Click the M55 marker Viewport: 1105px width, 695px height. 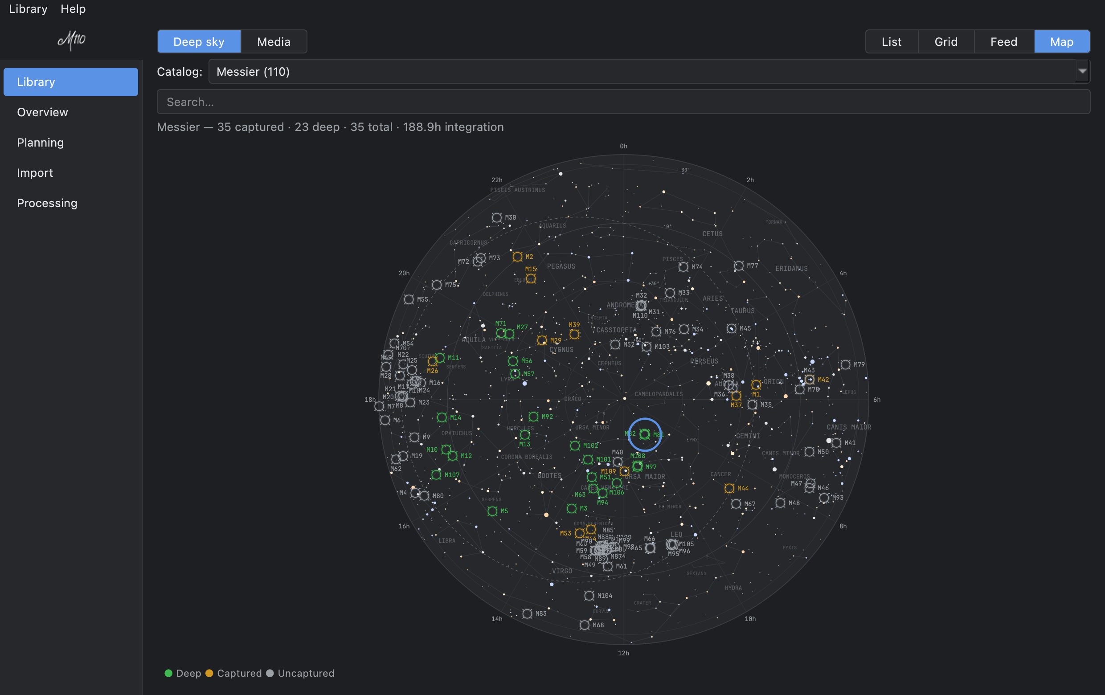409,299
